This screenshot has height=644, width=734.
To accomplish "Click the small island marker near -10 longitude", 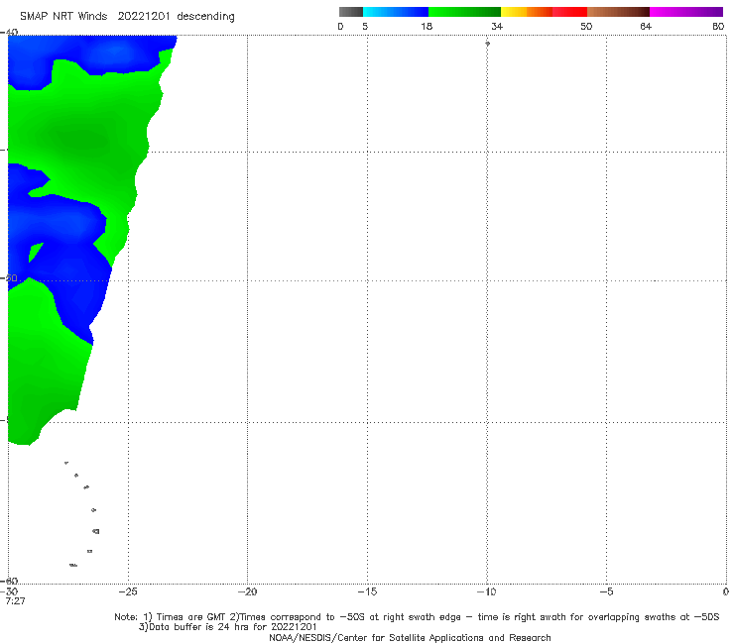I will [x=487, y=44].
